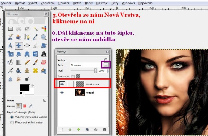The image size is (208, 136).
Task: Hide the Pozadí layer eye
Action: tap(62, 92)
